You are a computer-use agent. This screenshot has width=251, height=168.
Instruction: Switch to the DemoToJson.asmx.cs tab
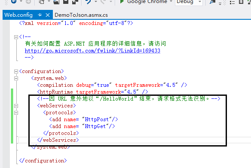(x=81, y=15)
